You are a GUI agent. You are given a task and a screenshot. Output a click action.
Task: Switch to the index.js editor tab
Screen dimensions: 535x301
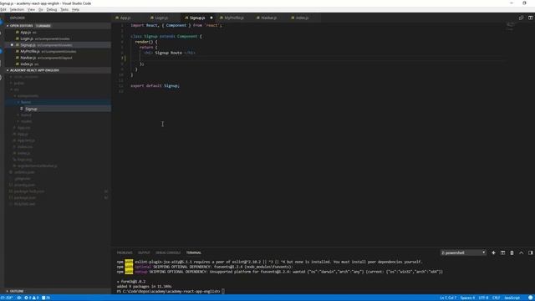pos(303,18)
